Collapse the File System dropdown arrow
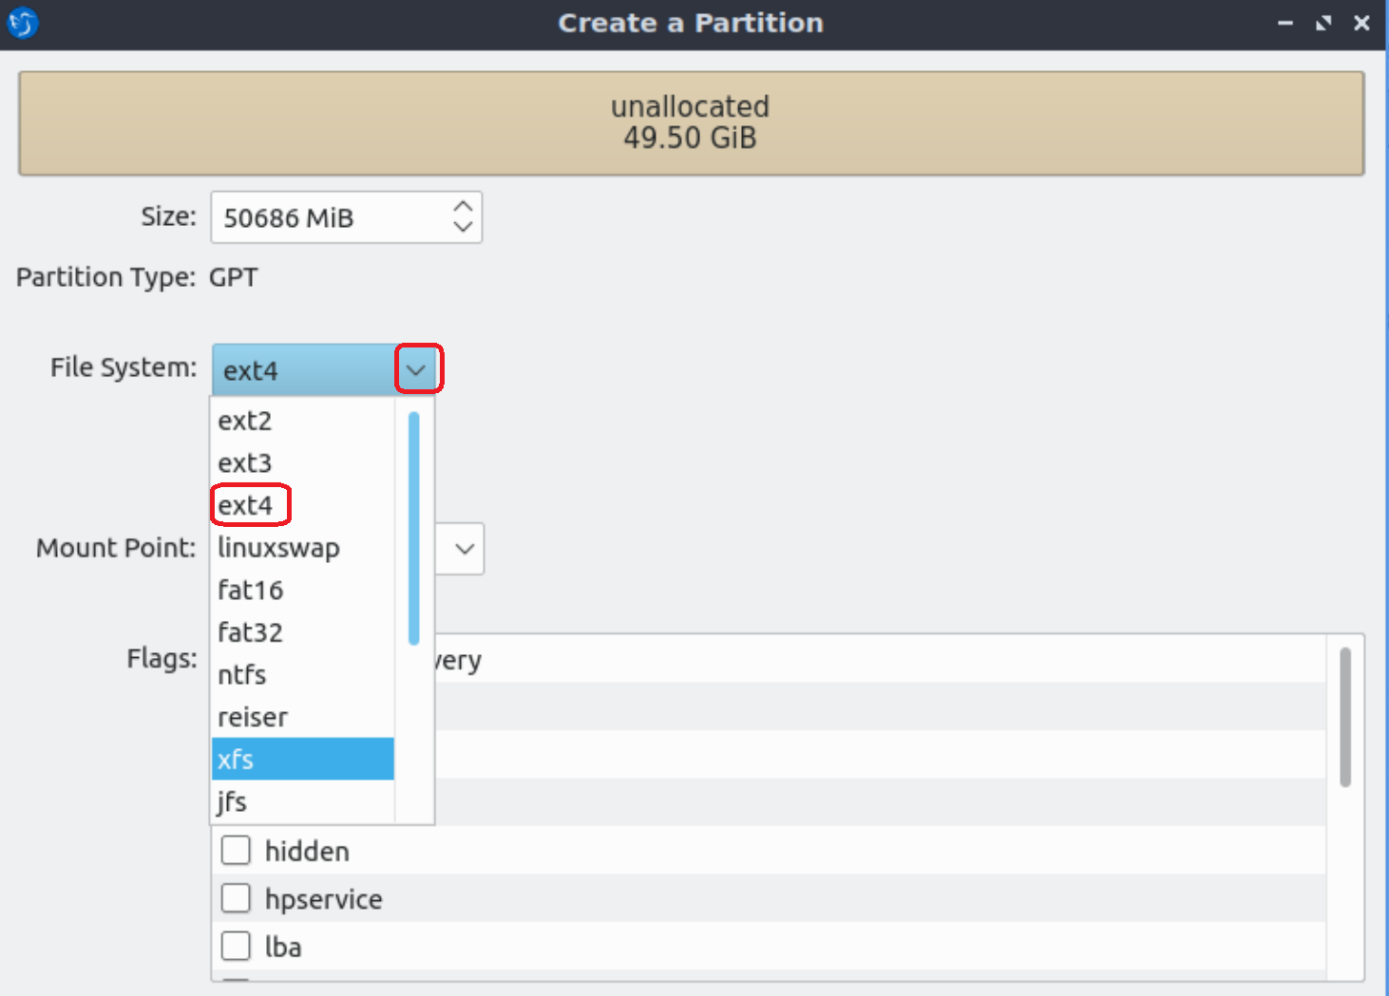This screenshot has width=1389, height=996. 417,369
